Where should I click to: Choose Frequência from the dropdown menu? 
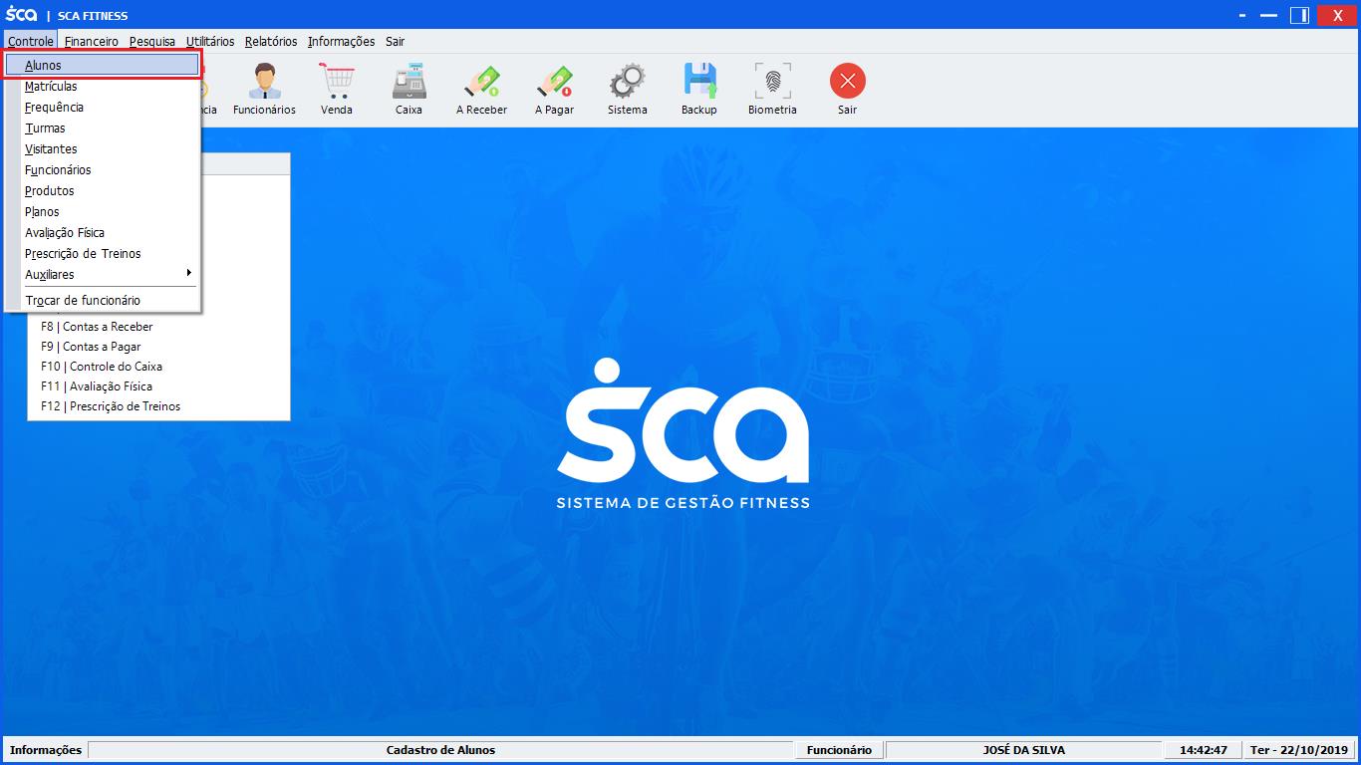103,107
